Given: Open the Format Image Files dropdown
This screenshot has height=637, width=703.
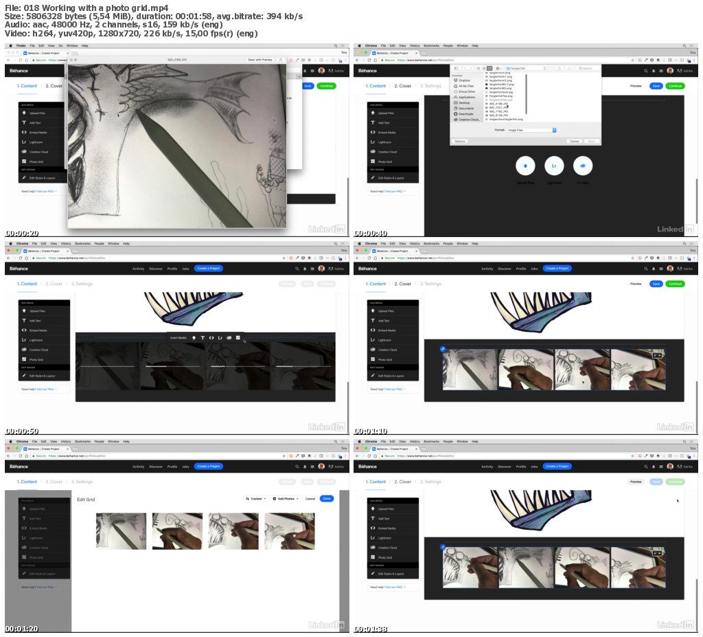Looking at the screenshot, I should (x=532, y=130).
